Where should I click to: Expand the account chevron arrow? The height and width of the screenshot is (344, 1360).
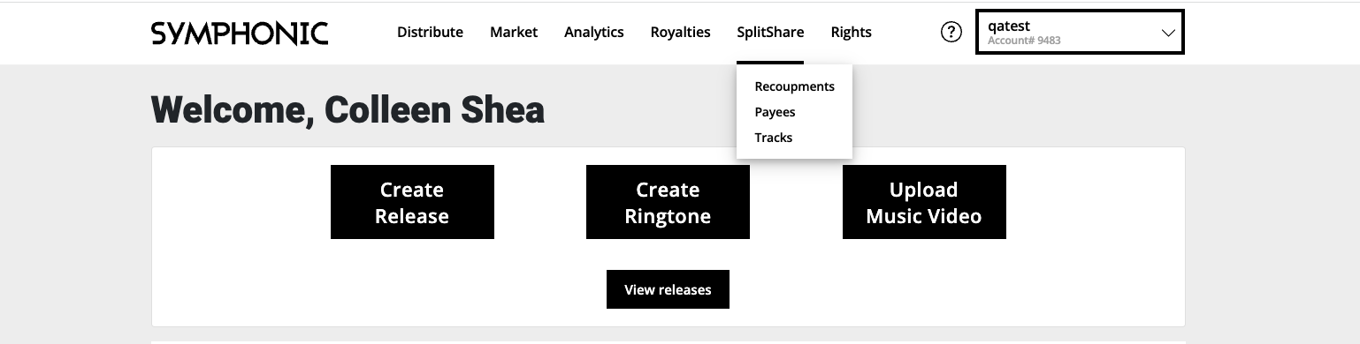[x=1168, y=33]
